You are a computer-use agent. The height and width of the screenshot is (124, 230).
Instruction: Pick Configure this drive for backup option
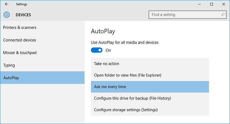pos(150,98)
